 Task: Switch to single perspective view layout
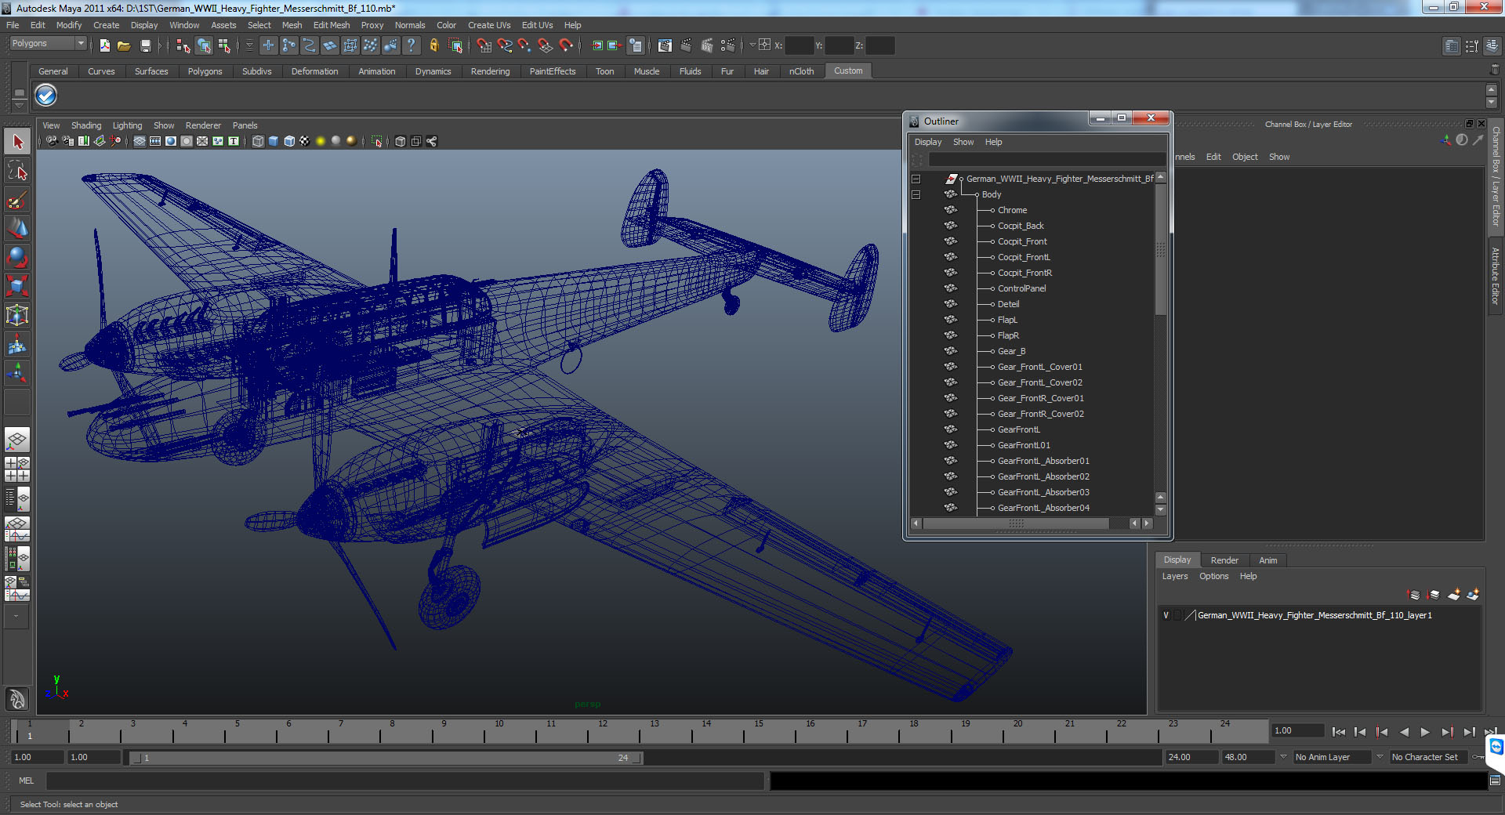pos(17,440)
